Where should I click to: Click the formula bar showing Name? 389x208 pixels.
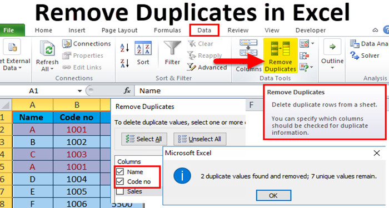click(198, 91)
